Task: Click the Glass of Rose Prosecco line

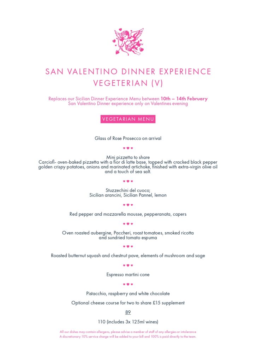Action: click(x=128, y=139)
